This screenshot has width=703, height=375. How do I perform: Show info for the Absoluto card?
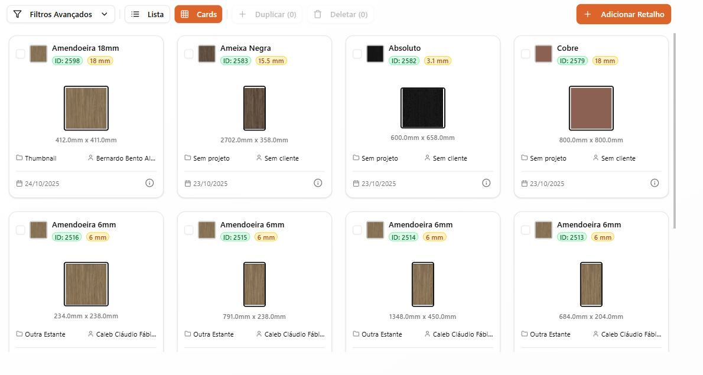point(486,183)
